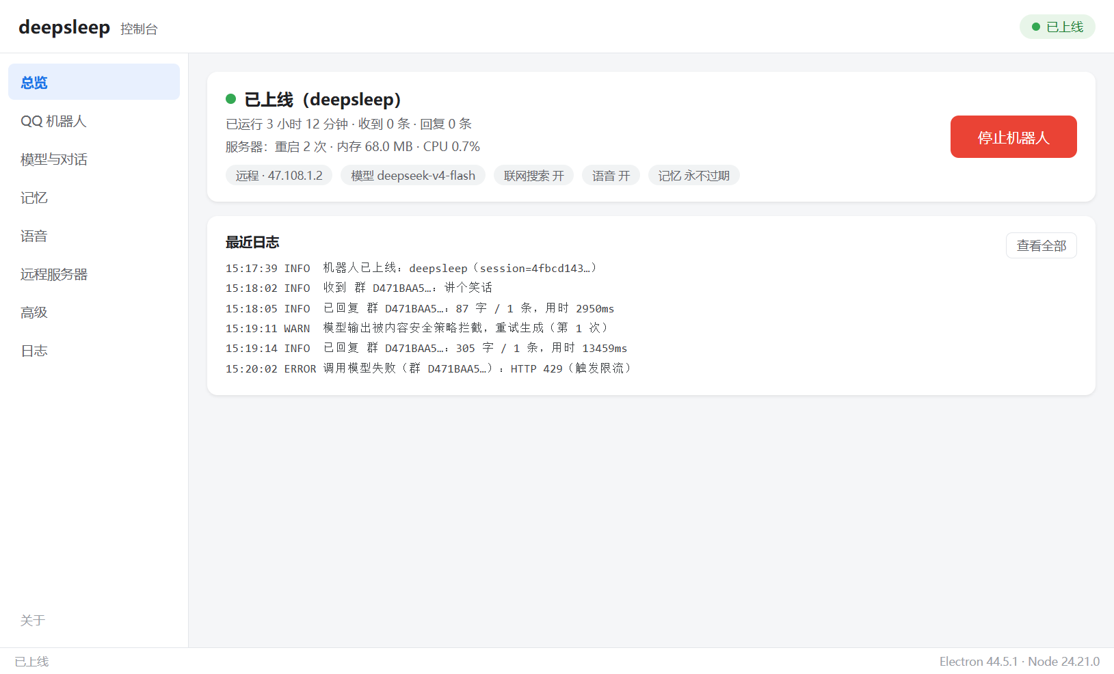Click the Electron 44.5.1 · Node 24.21.0 version text
Screen dimensions: 1114x674
coord(1020,661)
